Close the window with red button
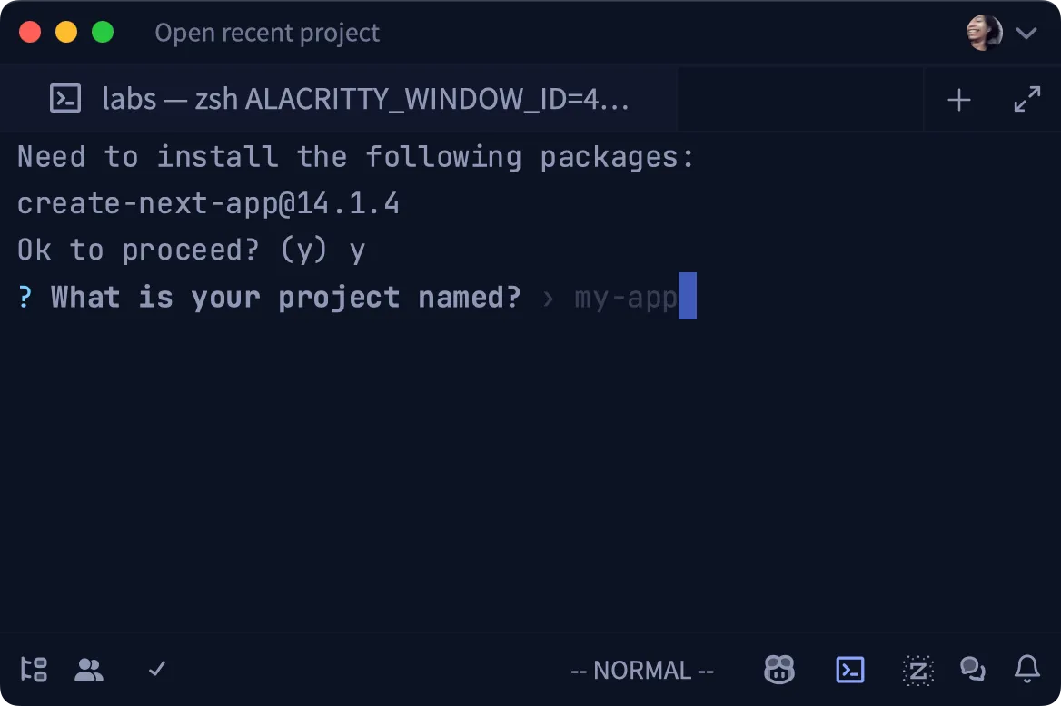Image resolution: width=1061 pixels, height=706 pixels. click(30, 33)
